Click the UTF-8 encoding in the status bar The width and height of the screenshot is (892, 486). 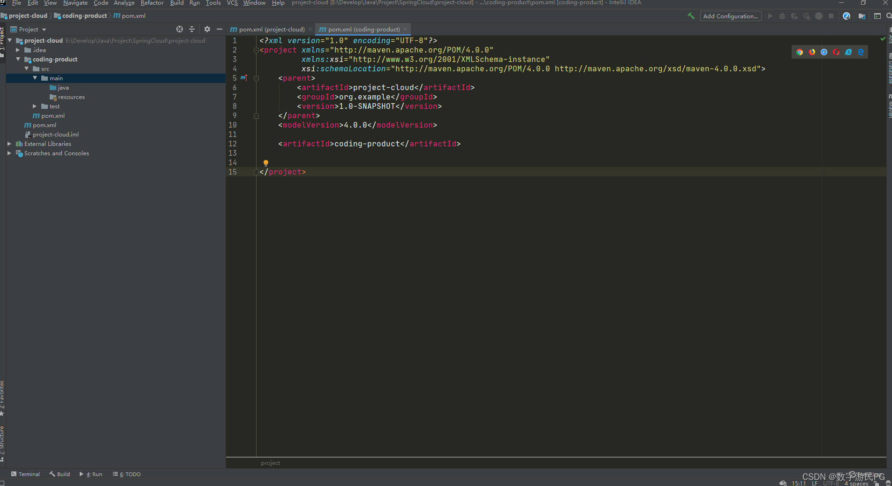pyautogui.click(x=831, y=483)
